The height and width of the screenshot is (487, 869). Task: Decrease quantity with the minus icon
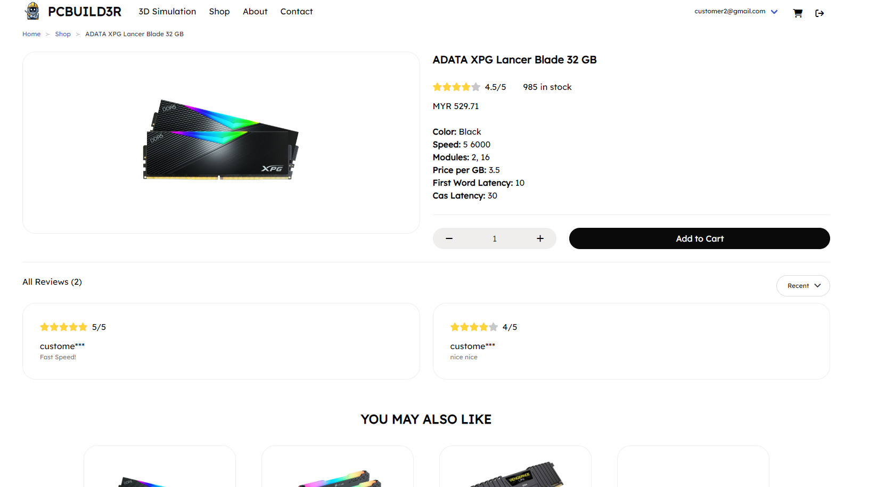click(x=449, y=238)
